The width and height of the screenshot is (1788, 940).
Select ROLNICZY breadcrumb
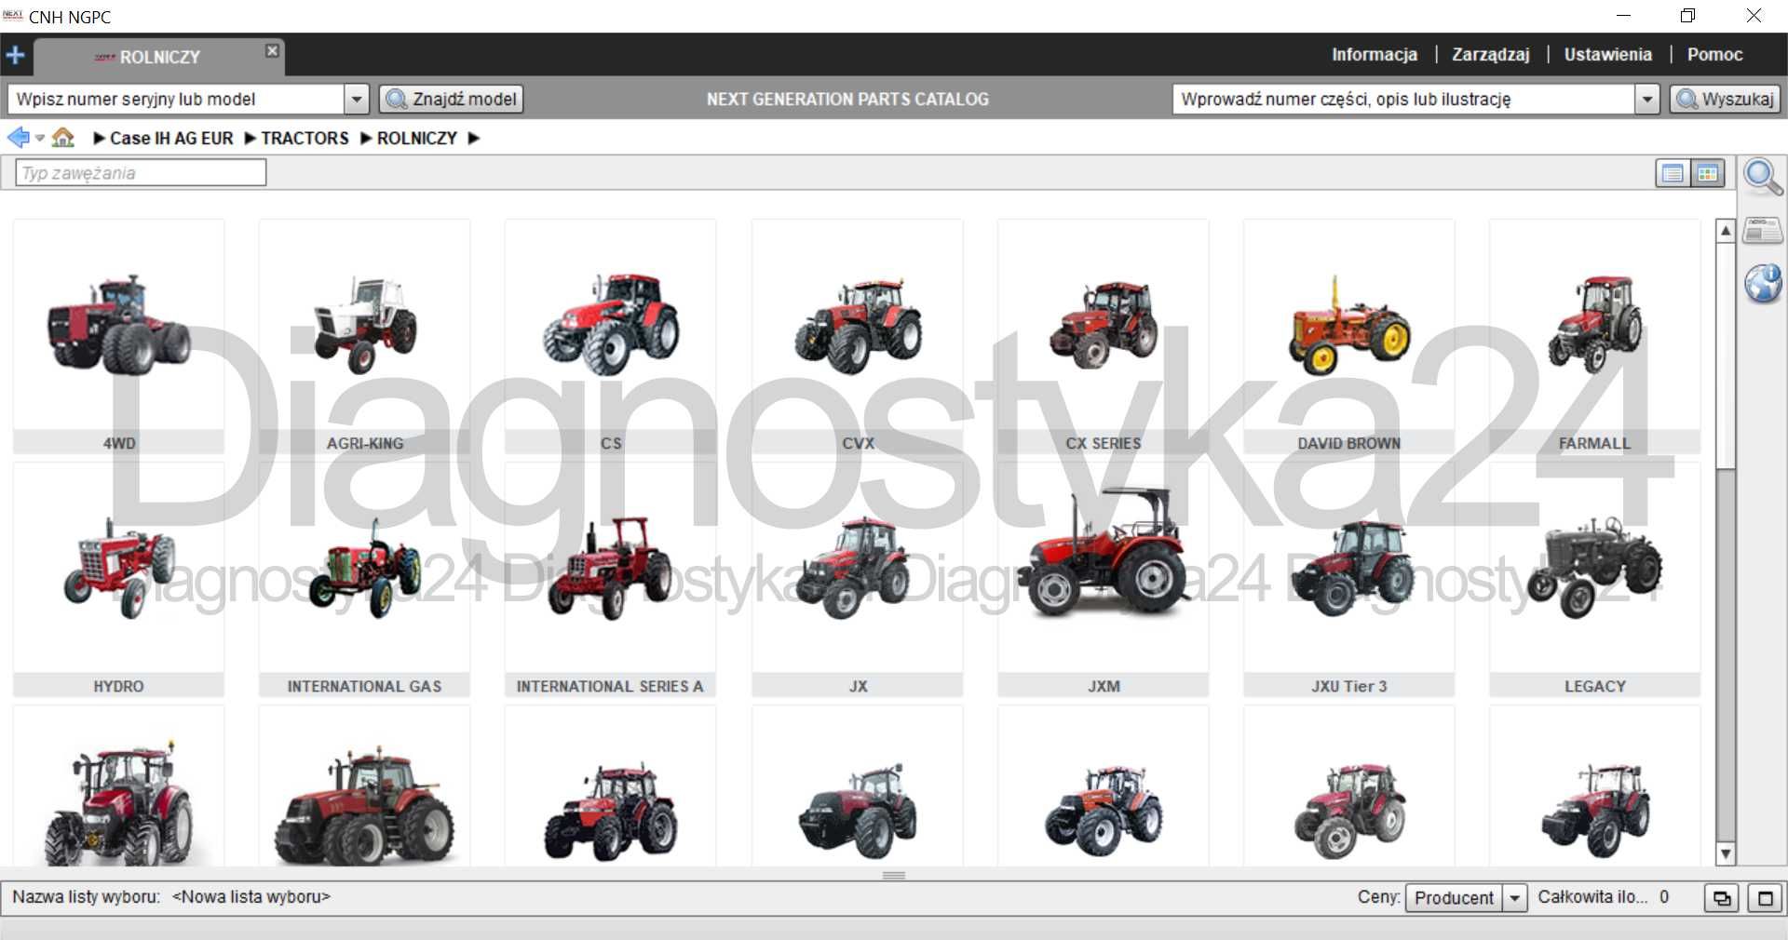click(x=416, y=139)
